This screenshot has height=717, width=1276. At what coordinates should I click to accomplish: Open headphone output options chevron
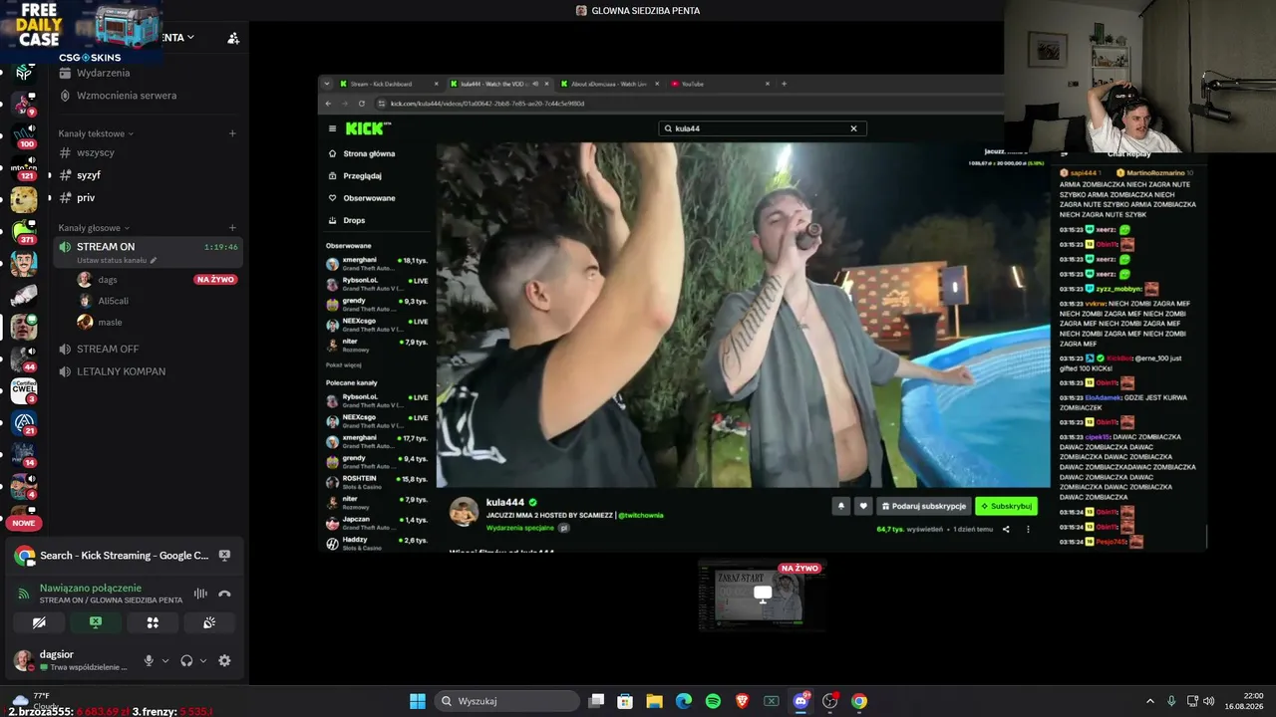(203, 660)
